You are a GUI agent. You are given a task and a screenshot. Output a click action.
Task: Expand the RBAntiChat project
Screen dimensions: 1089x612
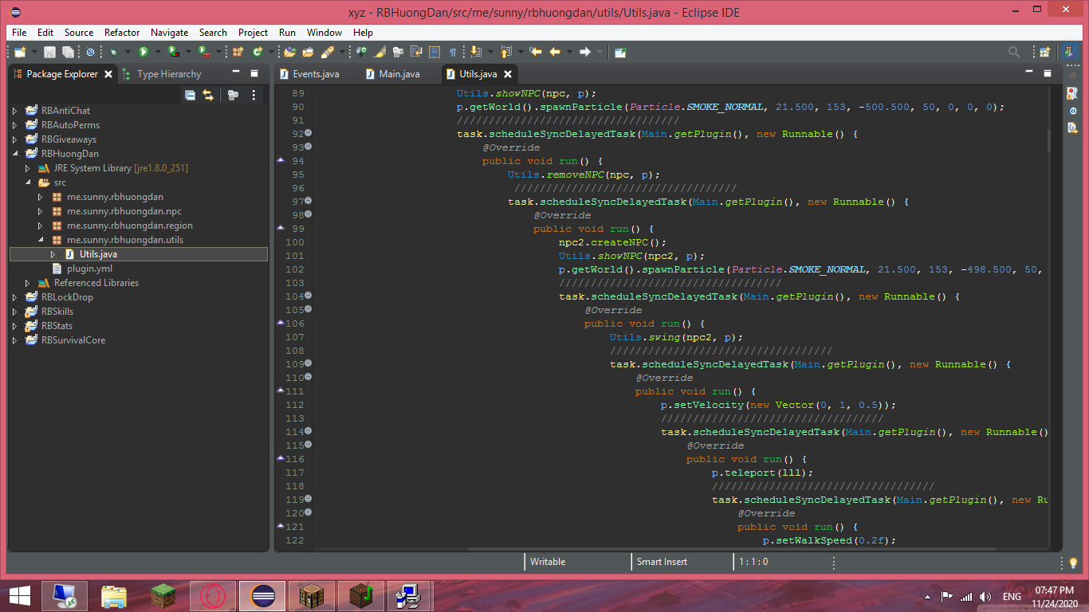click(14, 111)
